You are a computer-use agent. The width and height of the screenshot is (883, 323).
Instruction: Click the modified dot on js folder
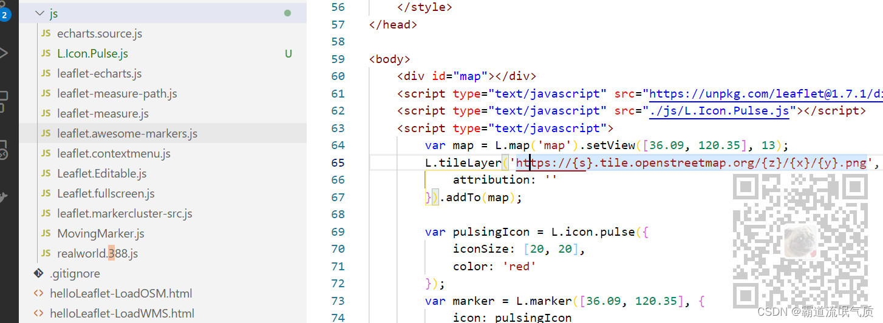[287, 13]
